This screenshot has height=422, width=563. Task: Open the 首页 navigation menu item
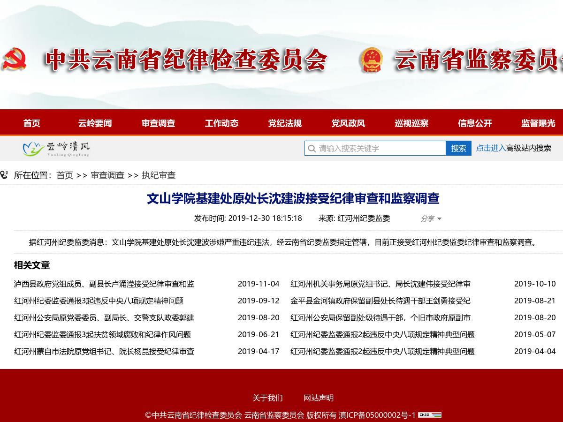(x=32, y=123)
